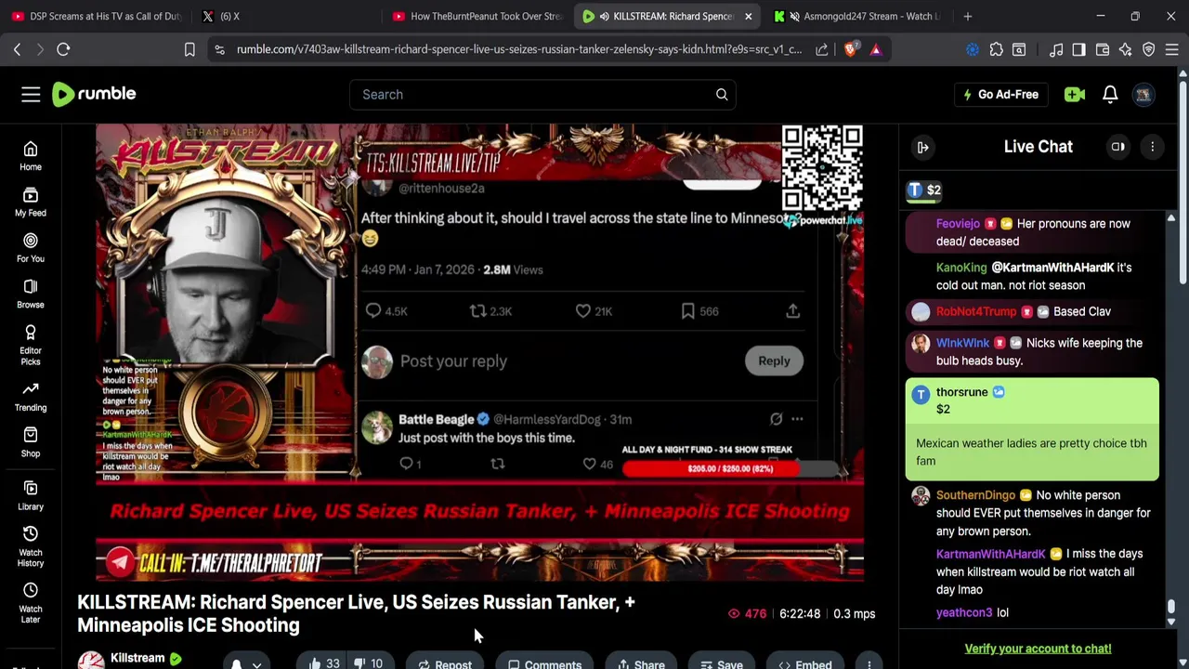Open Watch History in the sidebar

coord(31,546)
